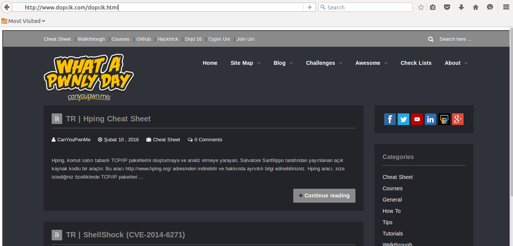
Task: Click the site's Search here field
Action: click(455, 39)
